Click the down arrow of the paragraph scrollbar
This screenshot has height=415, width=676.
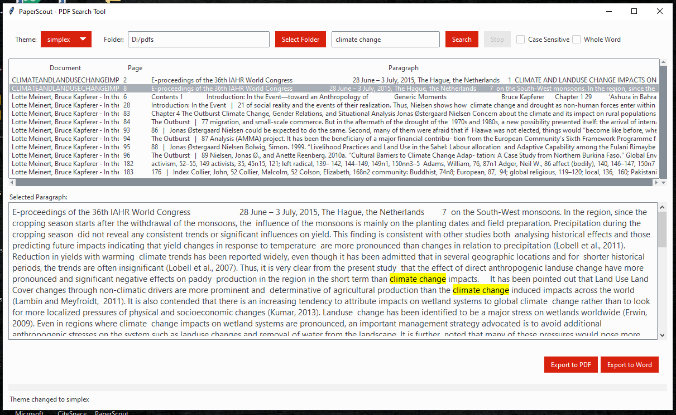[x=663, y=335]
